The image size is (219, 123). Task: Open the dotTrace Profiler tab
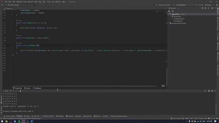point(48,116)
